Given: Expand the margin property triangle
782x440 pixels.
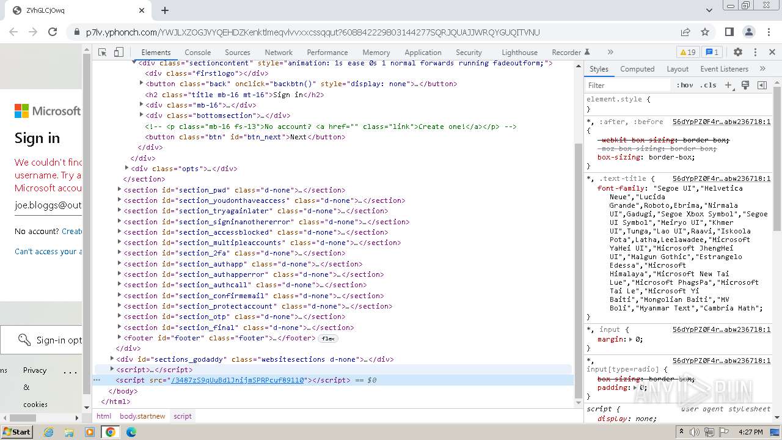Looking at the screenshot, I should (632, 339).
